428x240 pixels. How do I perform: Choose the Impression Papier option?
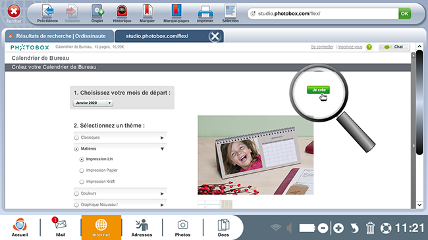coord(82,170)
